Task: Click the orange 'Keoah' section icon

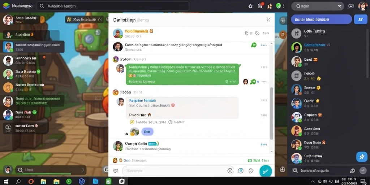Action: pyautogui.click(x=115, y=92)
